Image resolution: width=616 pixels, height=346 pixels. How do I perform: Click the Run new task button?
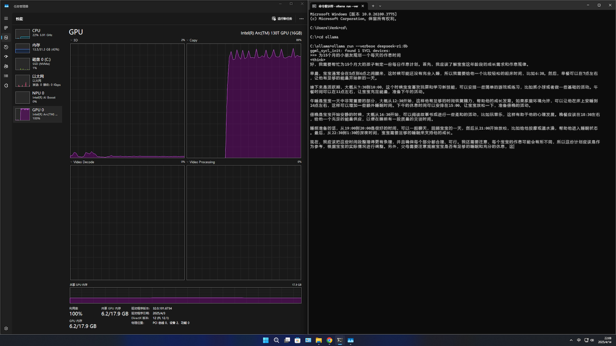282,19
